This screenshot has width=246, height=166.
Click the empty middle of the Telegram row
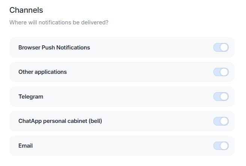pyautogui.click(x=127, y=97)
